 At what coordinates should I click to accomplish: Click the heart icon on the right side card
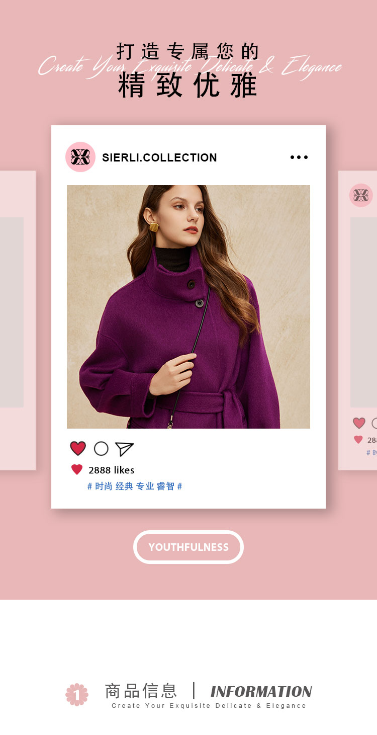coord(359,423)
